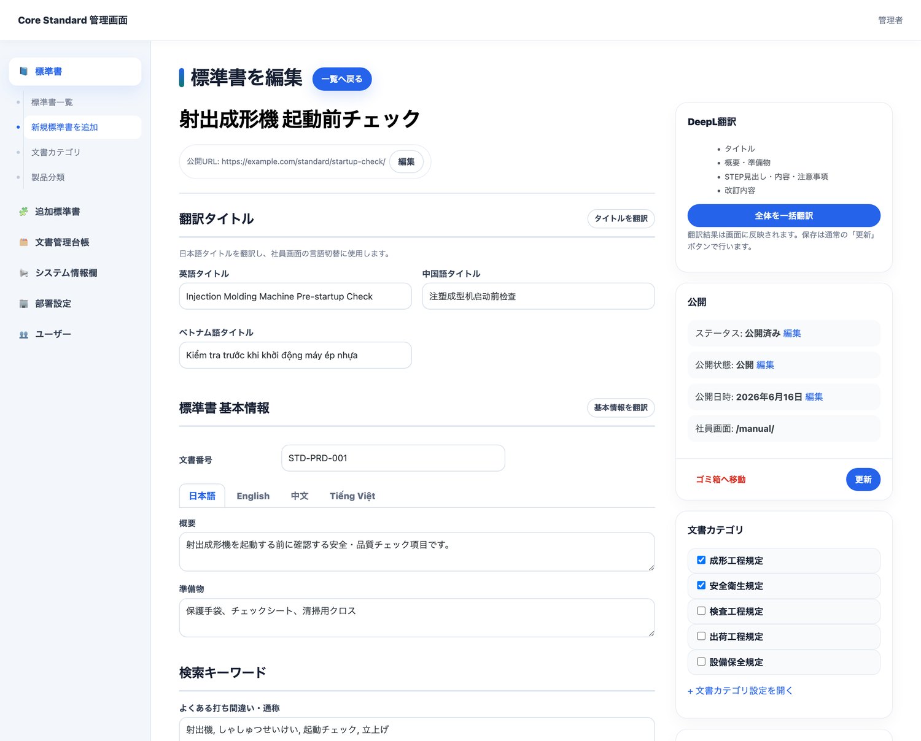Toggle the 成形工程規定 checkbox
Image resolution: width=921 pixels, height=741 pixels.
(701, 560)
